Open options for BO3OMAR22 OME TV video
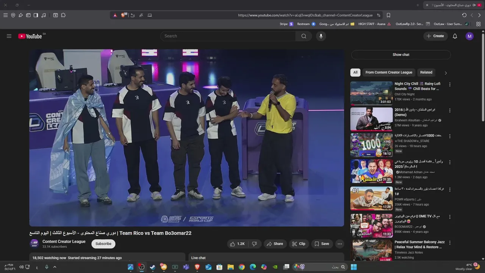Image resolution: width=485 pixels, height=273 pixels. coord(450,217)
